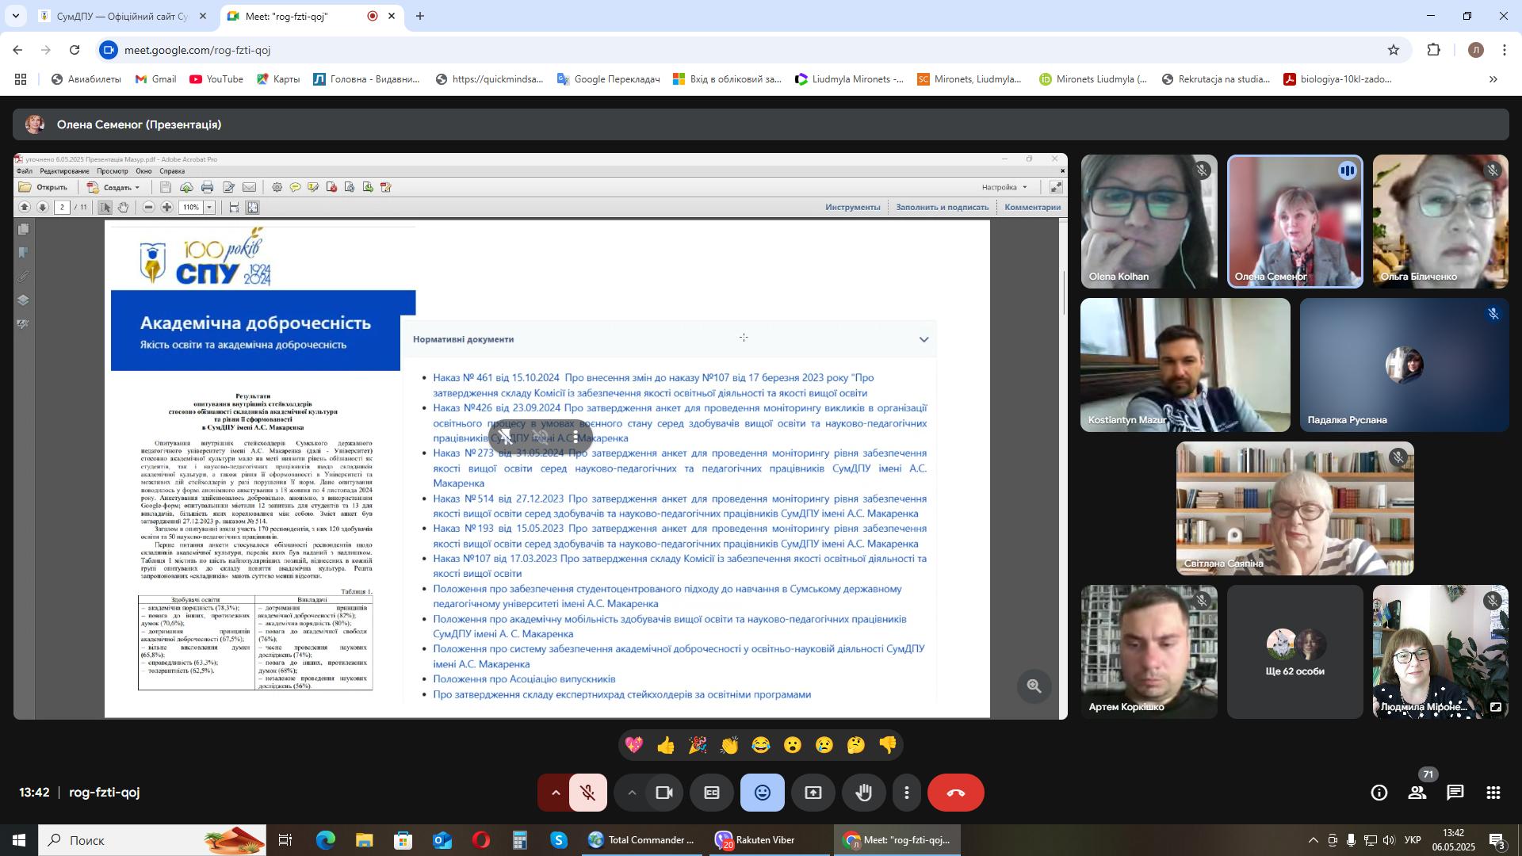Leave the call with red button

[x=956, y=793]
